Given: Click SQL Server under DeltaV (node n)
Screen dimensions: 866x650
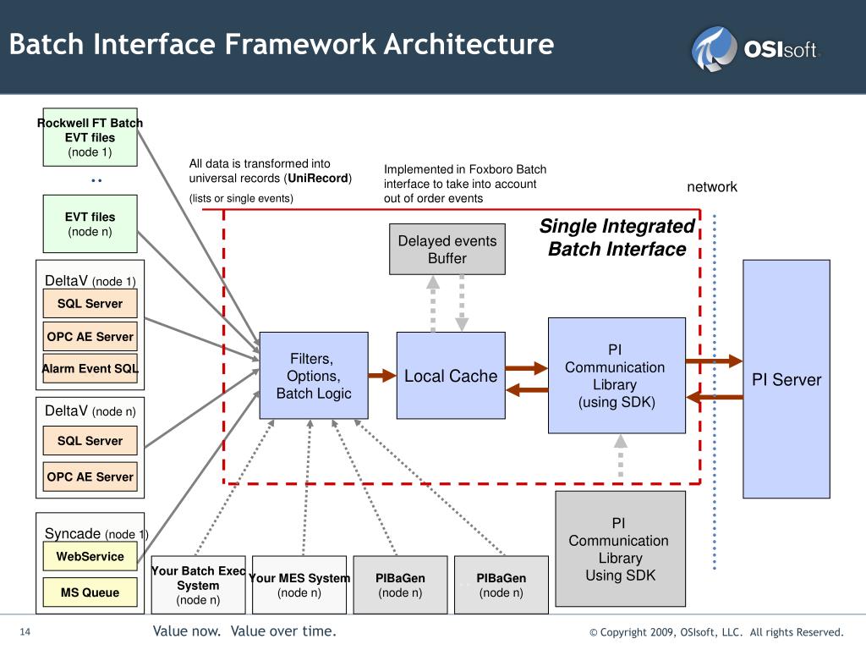Looking at the screenshot, I should [x=90, y=440].
